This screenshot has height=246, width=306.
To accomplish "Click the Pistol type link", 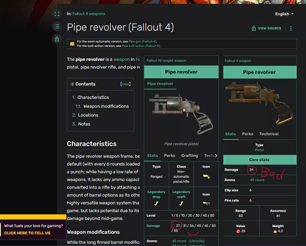I will point(259,150).
